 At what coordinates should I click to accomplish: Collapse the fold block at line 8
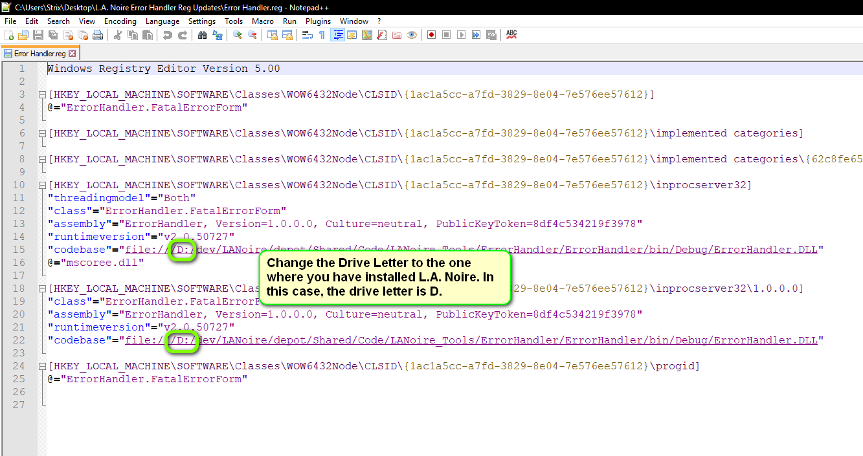point(43,159)
